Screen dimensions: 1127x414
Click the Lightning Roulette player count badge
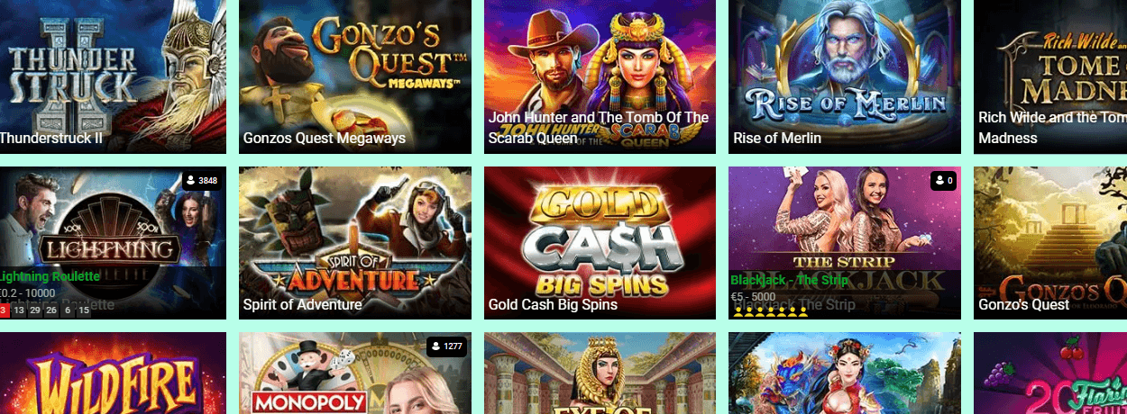202,180
